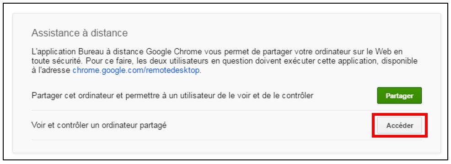Click the phrase "toute sécurité" in description
Viewport: 451px width, 164px height.
pyautogui.click(x=55, y=61)
